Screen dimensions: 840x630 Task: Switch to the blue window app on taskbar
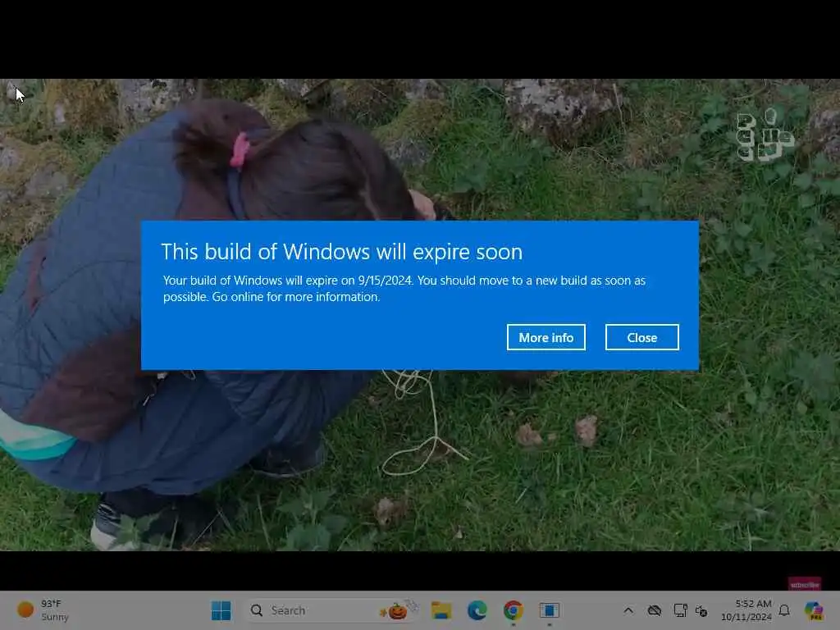tap(549, 610)
